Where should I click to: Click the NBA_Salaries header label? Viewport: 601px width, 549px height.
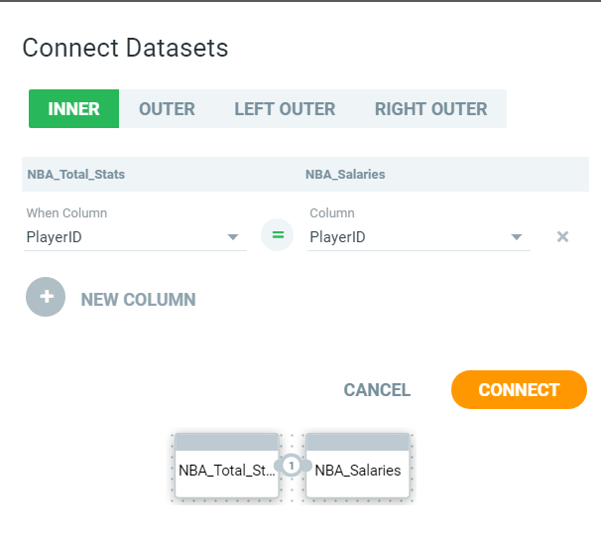click(x=345, y=174)
